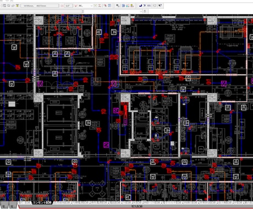
Task: Open the second gray tab at bottom-left corner
Action: tap(13, 205)
